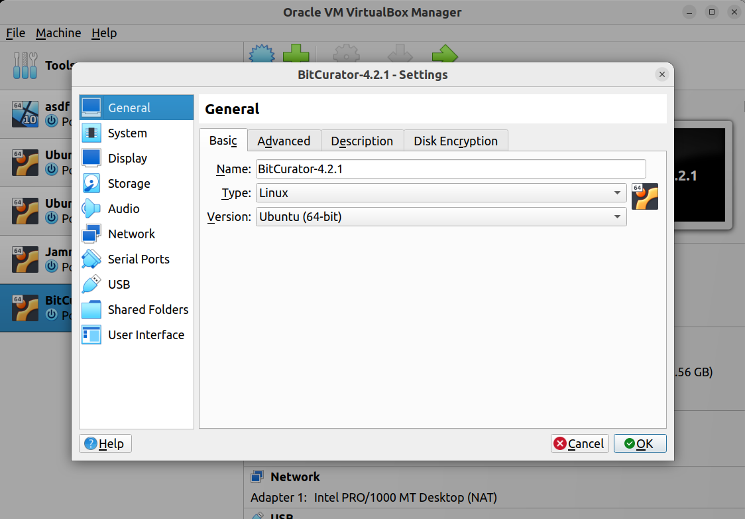Open the File menu
The height and width of the screenshot is (519, 745).
click(x=16, y=33)
